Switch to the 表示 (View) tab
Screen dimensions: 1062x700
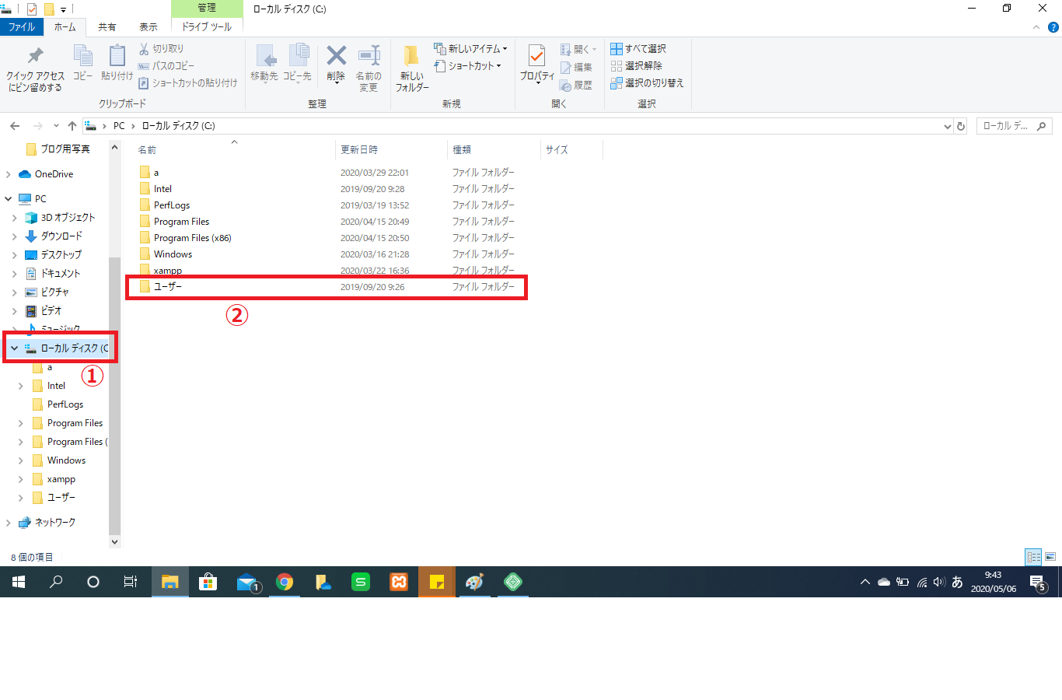[x=148, y=27]
